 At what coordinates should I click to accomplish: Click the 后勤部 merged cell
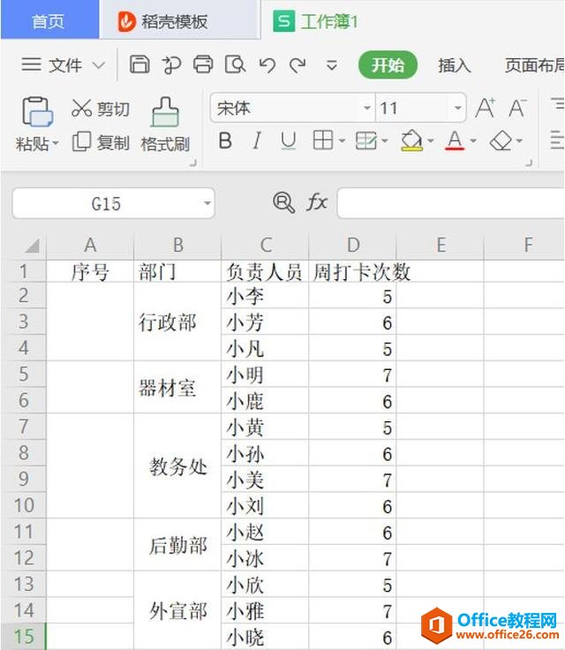coord(177,545)
